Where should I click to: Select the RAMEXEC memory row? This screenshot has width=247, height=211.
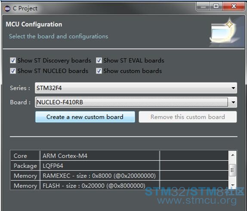(119, 176)
